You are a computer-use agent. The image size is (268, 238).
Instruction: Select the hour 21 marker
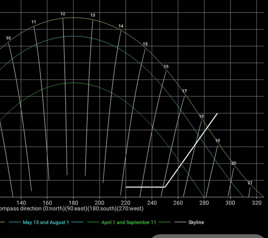click(250, 183)
